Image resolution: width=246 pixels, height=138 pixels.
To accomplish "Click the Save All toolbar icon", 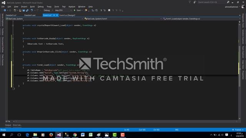I will pyautogui.click(x=27, y=10).
